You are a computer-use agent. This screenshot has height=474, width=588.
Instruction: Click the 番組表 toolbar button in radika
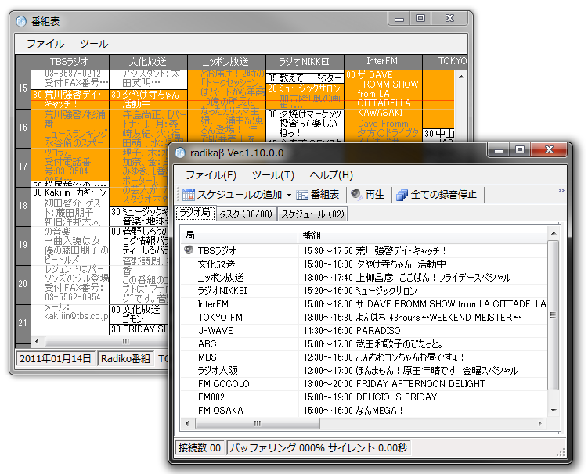(x=318, y=195)
